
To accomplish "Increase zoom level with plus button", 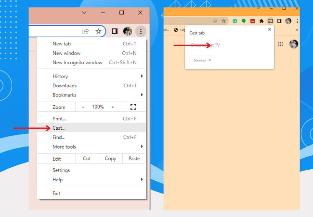I will point(113,107).
